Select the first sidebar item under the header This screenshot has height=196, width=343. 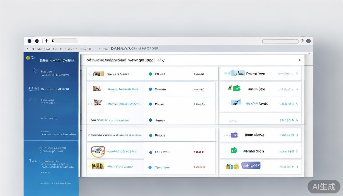pyautogui.click(x=51, y=73)
